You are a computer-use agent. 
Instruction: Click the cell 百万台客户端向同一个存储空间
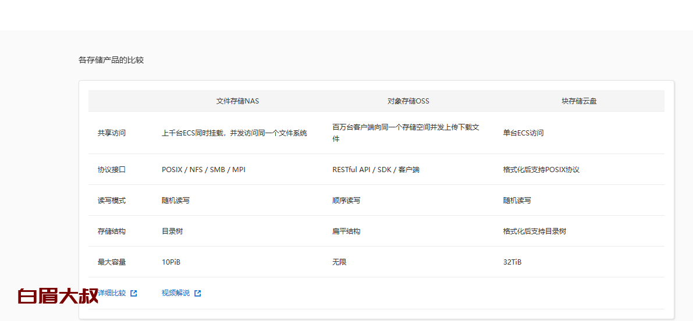coord(406,133)
